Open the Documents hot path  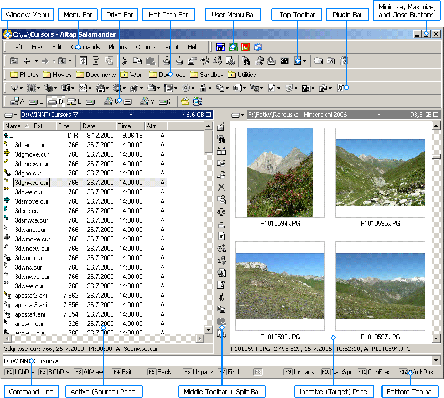96,75
